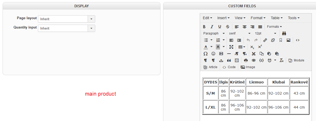Click the decrease indent icon

pyautogui.click(x=231, y=40)
